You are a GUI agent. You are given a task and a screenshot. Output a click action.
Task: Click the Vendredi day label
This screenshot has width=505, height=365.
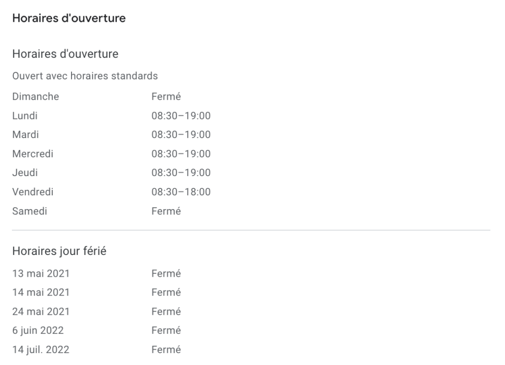pos(33,192)
